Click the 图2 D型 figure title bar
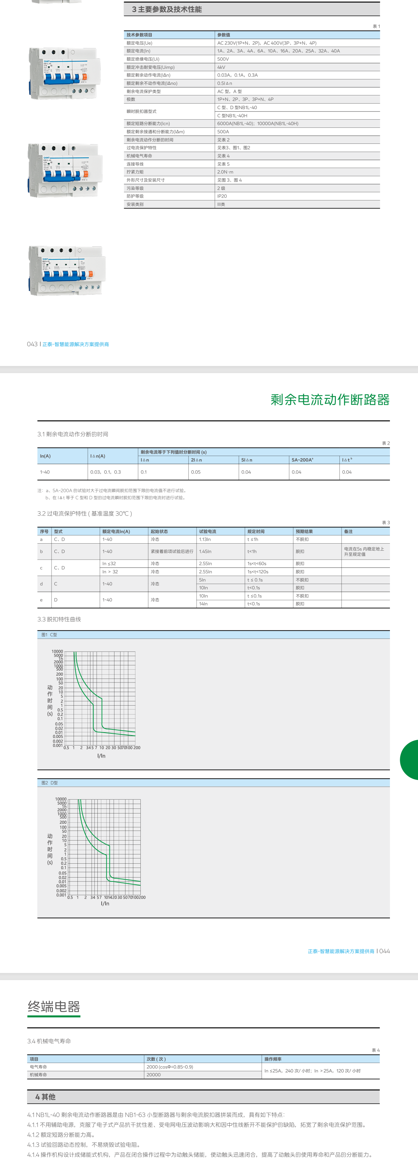Screen dimensions: 418x1162 (x=49, y=782)
